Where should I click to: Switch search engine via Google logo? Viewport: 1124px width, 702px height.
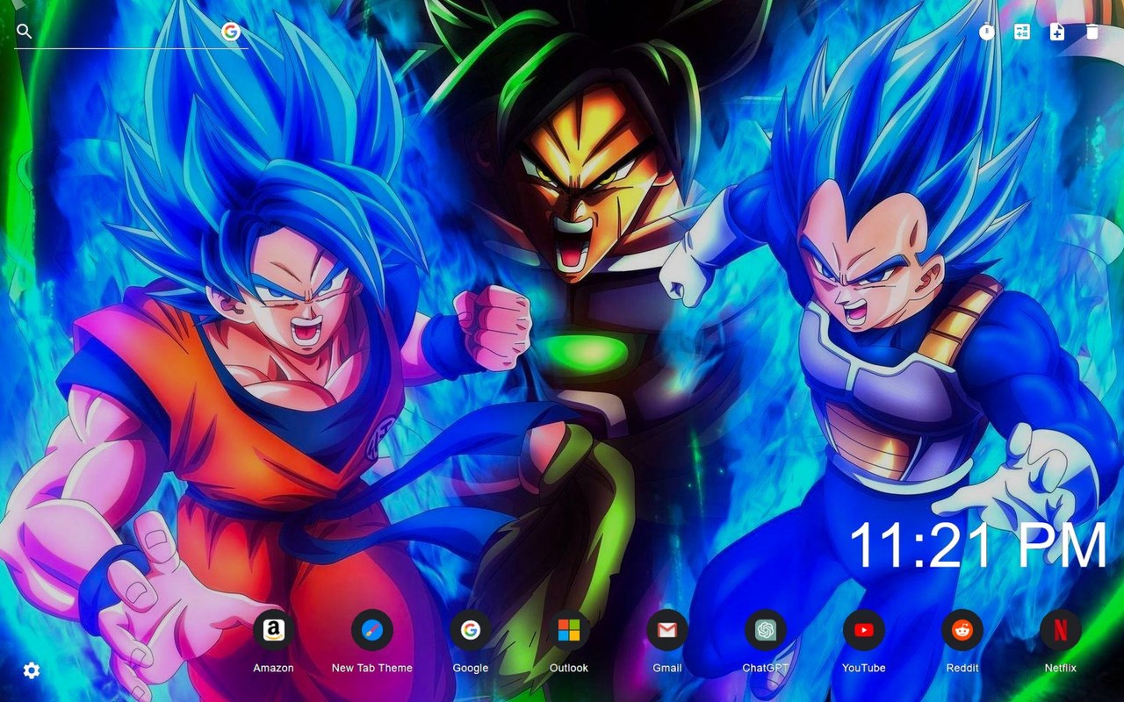click(x=231, y=32)
